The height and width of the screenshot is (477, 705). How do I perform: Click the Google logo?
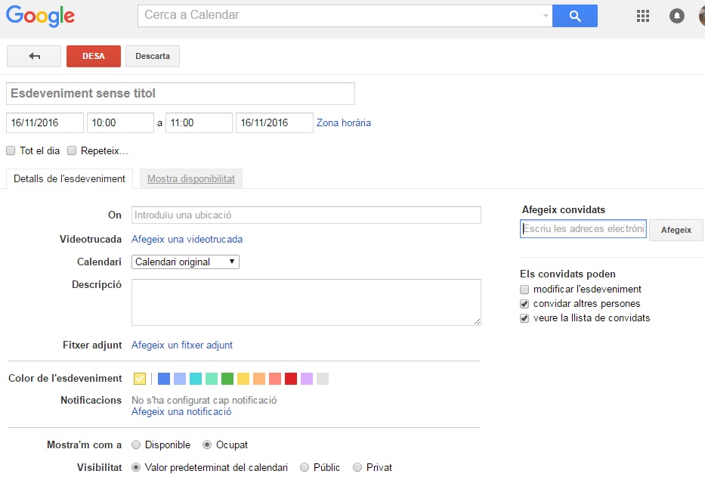point(41,16)
